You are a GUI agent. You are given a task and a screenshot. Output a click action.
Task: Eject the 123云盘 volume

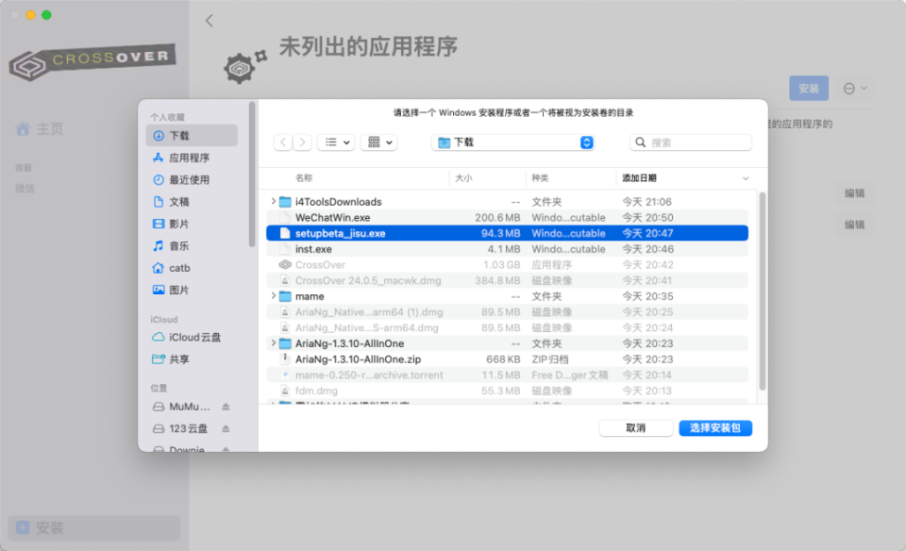pyautogui.click(x=226, y=428)
